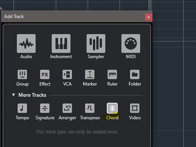Screen dimensions: 196x147
Task: Select the VCA fader track icon
Action: click(x=67, y=75)
